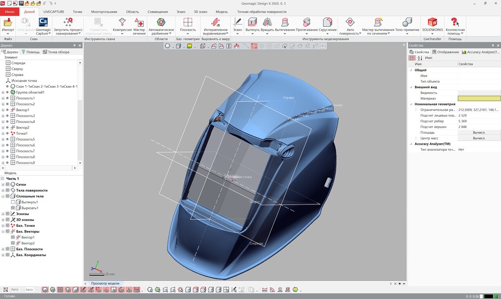Open Точная обработка поверхности tab
The width and height of the screenshot is (501, 299).
[x=262, y=12]
